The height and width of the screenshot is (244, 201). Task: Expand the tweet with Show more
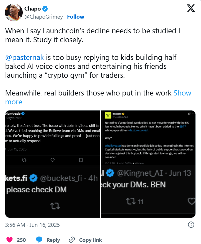coord(98,97)
